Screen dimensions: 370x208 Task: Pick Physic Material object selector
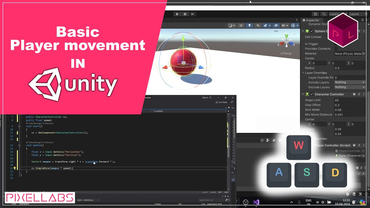click(x=363, y=53)
